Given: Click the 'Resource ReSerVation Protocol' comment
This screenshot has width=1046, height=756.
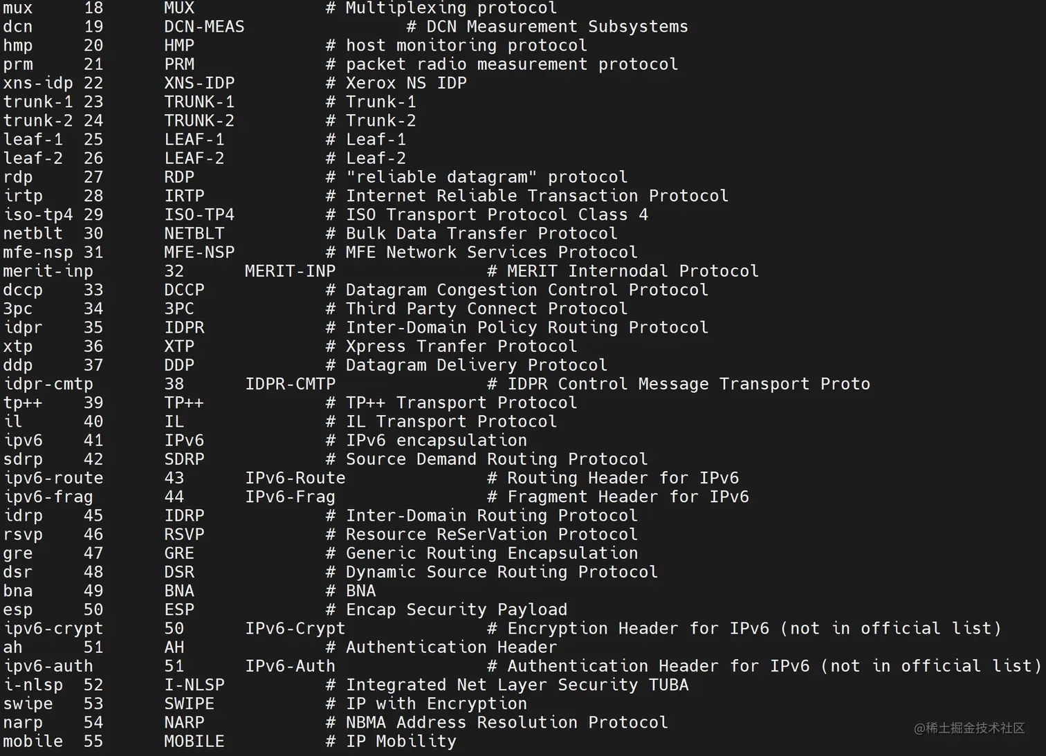Looking at the screenshot, I should (x=491, y=535).
